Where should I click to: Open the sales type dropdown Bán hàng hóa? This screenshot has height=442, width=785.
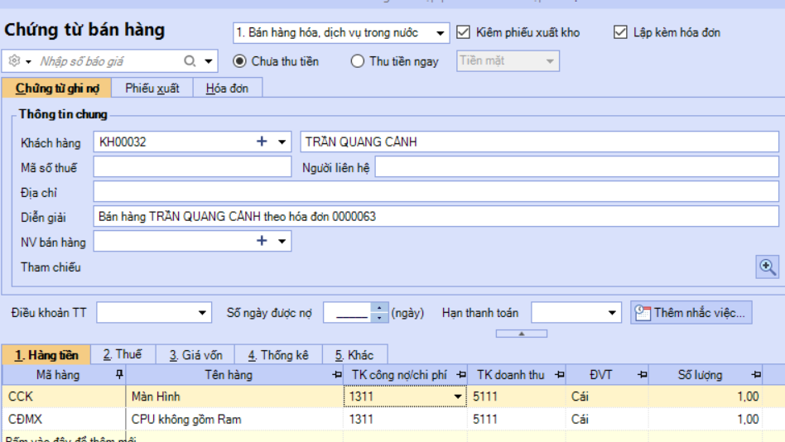click(x=441, y=33)
